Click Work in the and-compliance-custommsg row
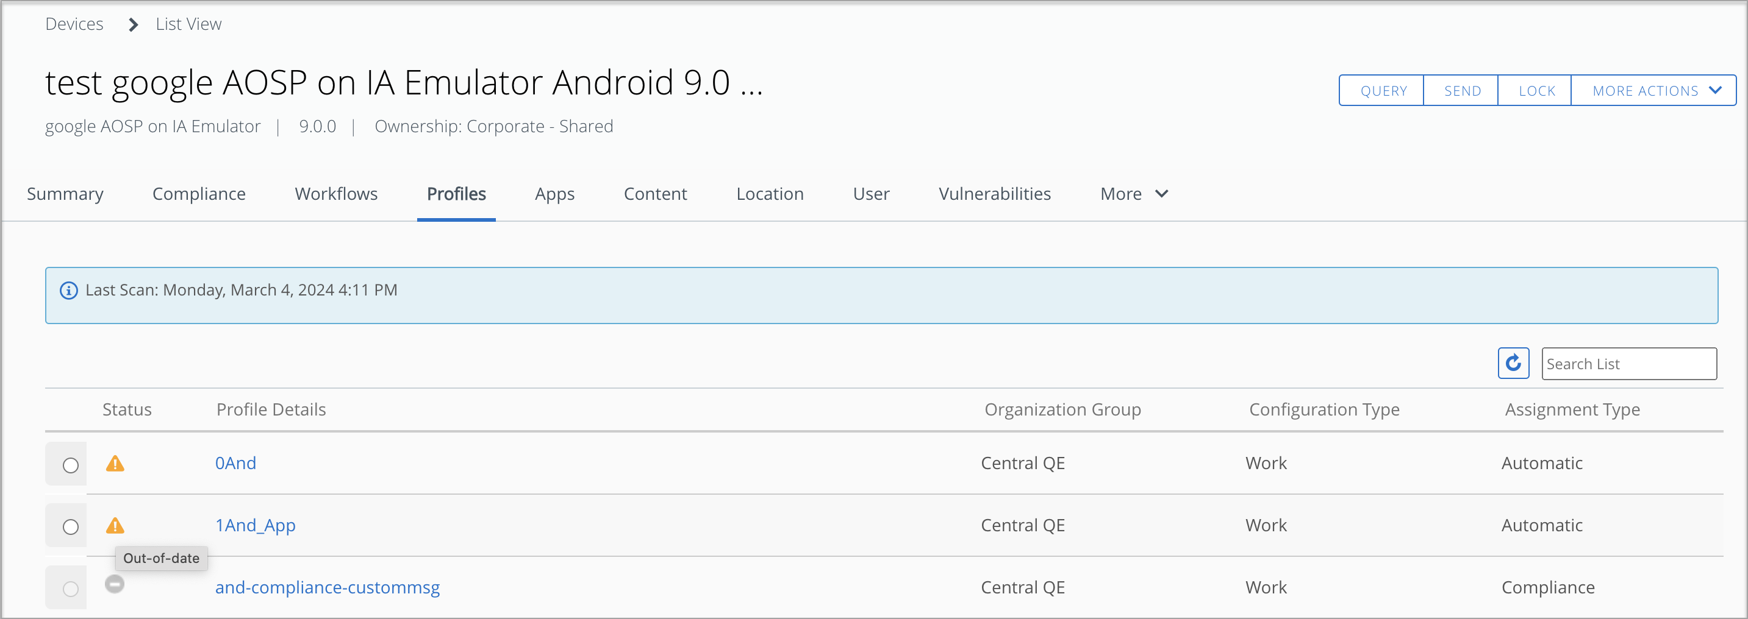Image resolution: width=1748 pixels, height=619 pixels. click(1266, 587)
